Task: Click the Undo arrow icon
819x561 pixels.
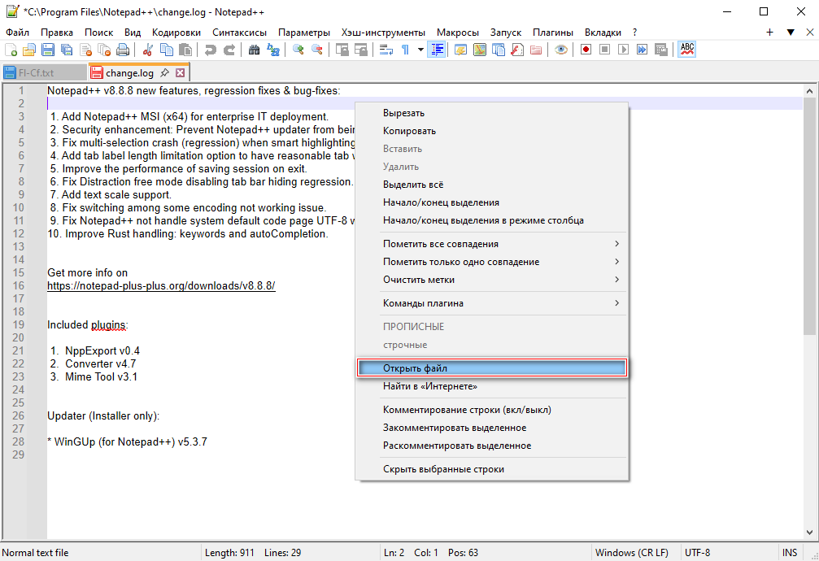Action: [x=211, y=50]
